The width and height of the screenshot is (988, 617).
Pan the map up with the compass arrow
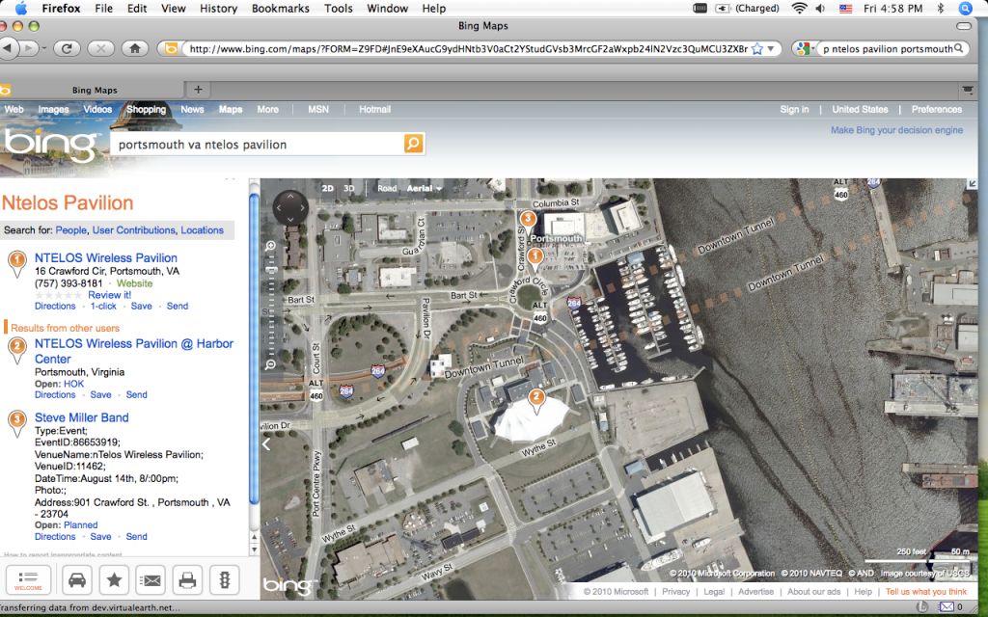tap(290, 196)
